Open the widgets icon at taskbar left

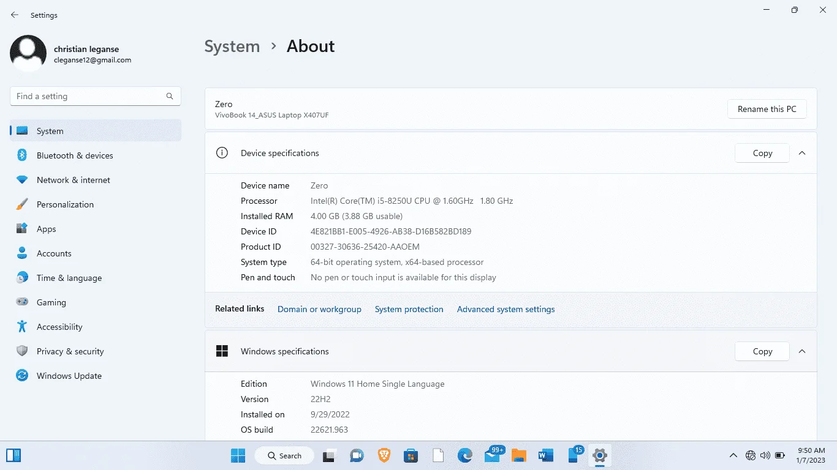[x=14, y=455]
